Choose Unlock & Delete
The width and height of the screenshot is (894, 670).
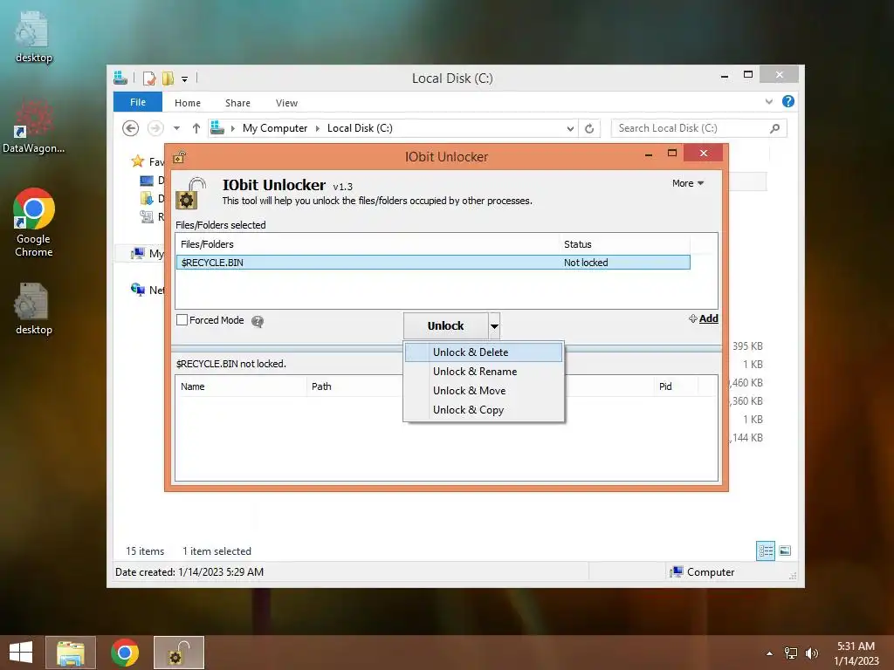coord(484,352)
